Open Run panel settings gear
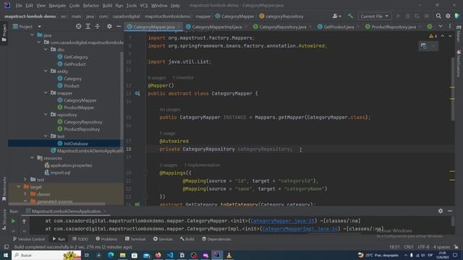Viewport: 463px width, 260px height. point(441,211)
